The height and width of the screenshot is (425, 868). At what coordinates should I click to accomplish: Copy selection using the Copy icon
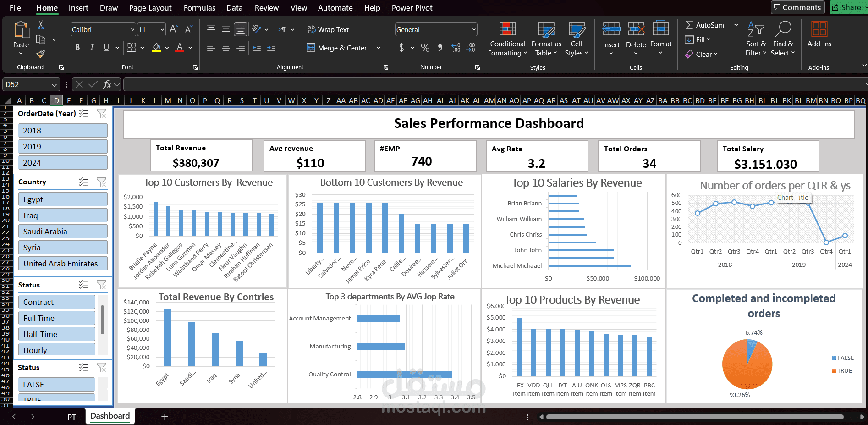click(41, 40)
